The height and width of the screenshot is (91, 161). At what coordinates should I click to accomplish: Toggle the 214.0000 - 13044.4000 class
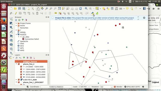point(21,67)
